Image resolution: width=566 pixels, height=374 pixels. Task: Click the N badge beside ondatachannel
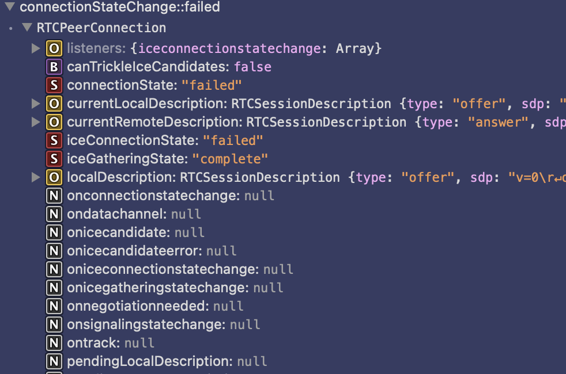tap(54, 214)
